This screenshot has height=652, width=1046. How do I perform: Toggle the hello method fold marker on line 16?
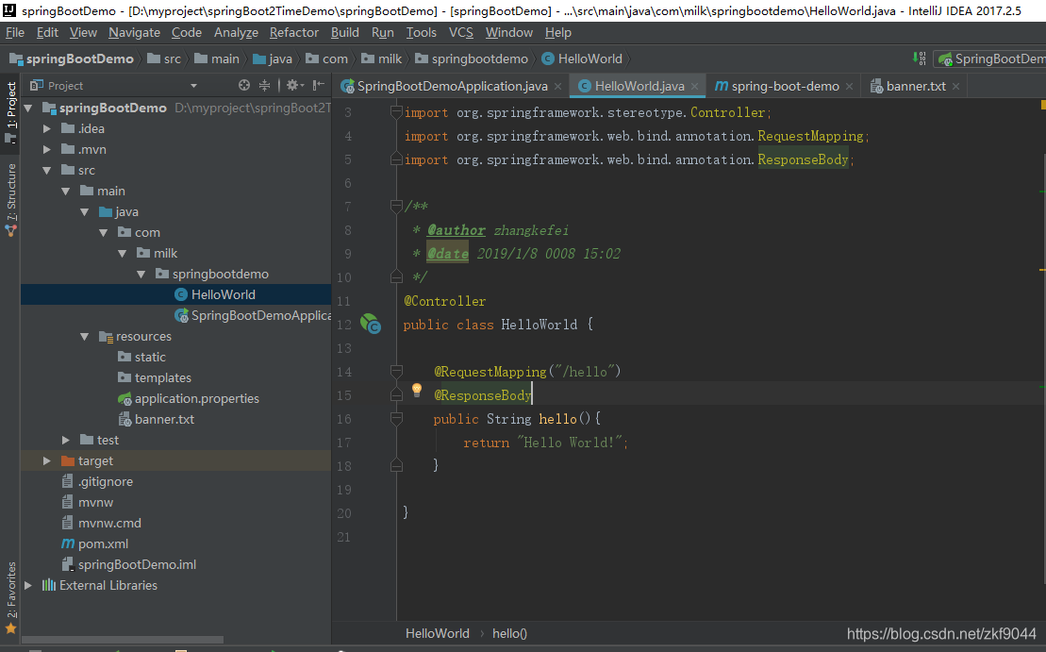(396, 418)
